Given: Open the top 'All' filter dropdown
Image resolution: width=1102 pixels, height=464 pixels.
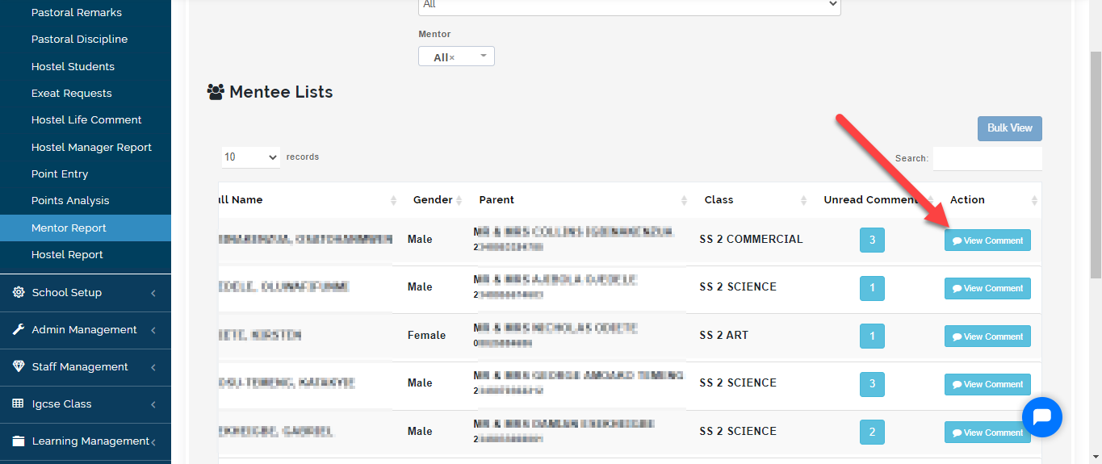Looking at the screenshot, I should 630,5.
